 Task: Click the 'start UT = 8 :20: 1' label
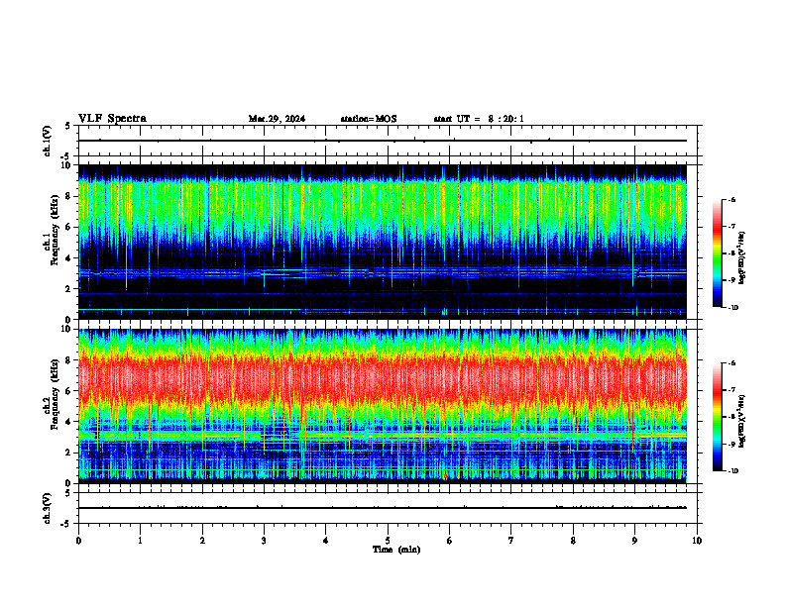[x=479, y=119]
